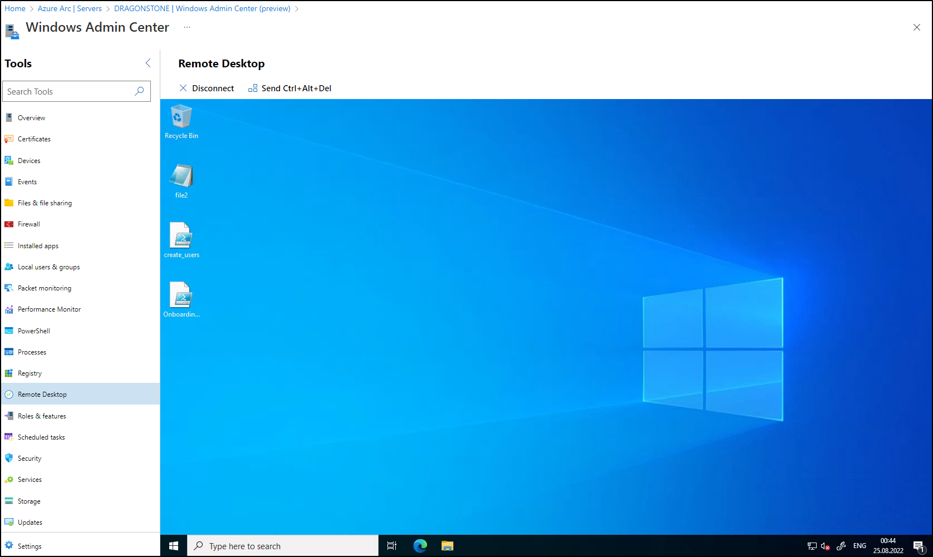Close the Windows Admin Center blade
This screenshot has width=933, height=557.
point(917,27)
